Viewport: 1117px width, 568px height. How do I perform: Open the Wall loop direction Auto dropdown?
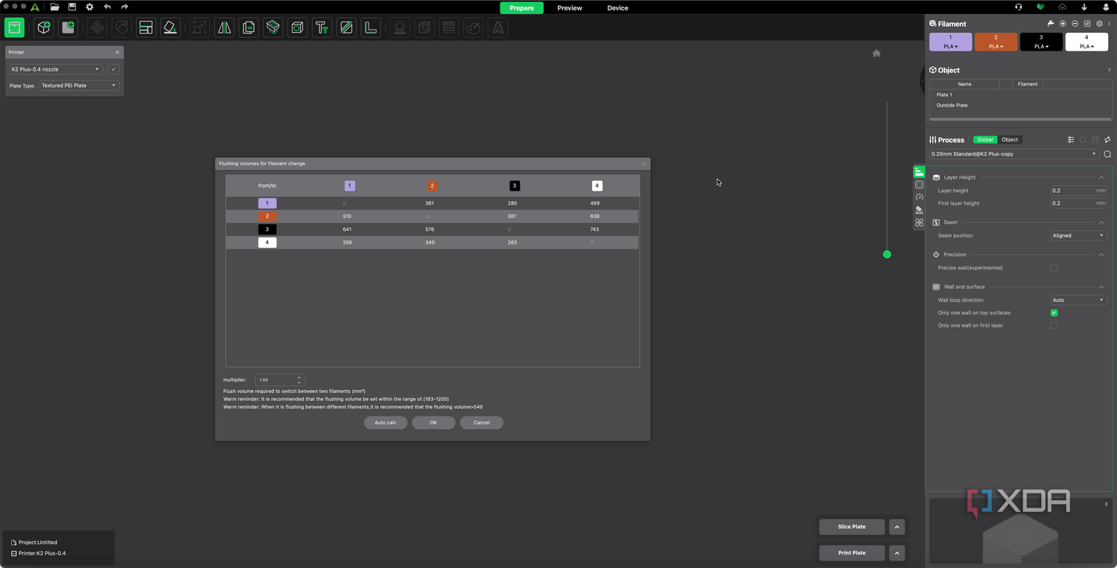click(x=1078, y=300)
